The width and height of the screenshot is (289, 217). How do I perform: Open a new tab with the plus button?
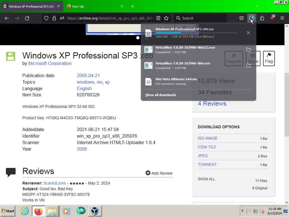click(x=133, y=6)
